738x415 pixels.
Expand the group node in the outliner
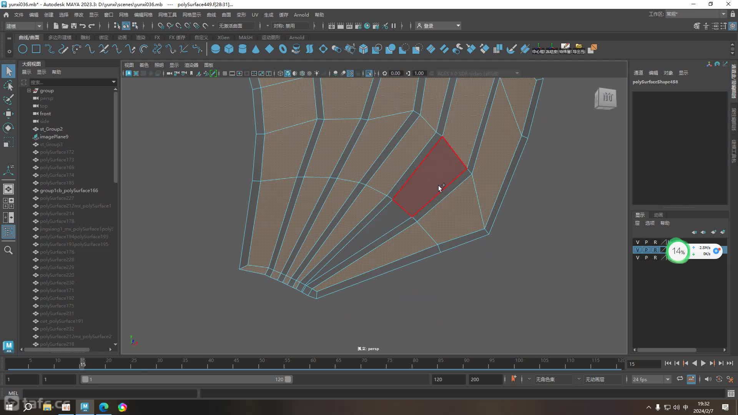click(29, 91)
